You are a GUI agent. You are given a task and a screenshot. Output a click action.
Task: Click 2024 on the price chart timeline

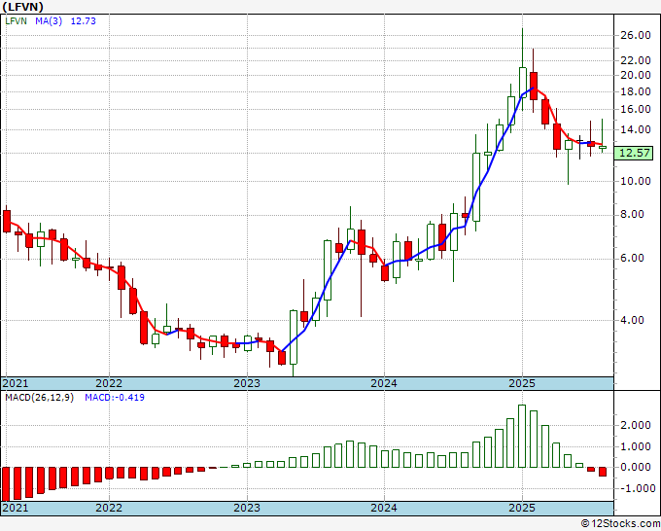coord(384,383)
